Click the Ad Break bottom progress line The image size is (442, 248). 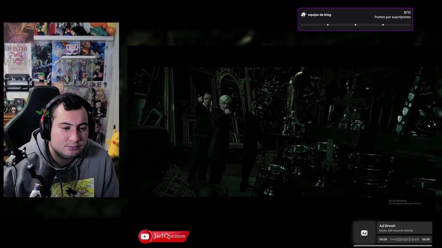pos(393,246)
